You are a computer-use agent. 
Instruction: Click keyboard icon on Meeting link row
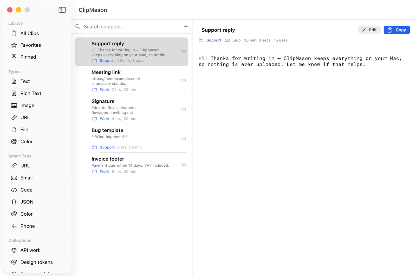tap(183, 81)
